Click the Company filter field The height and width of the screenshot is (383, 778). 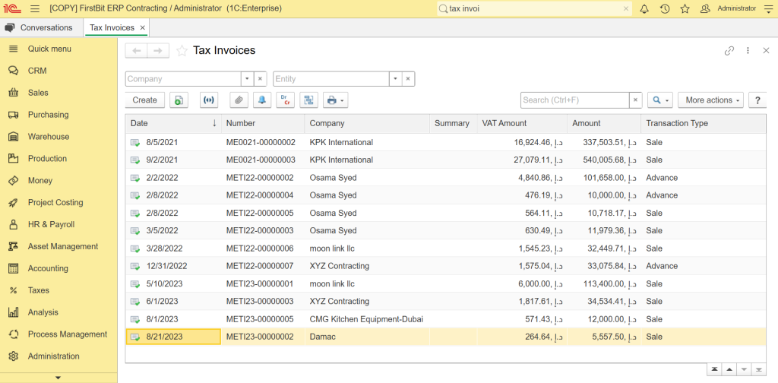(183, 79)
